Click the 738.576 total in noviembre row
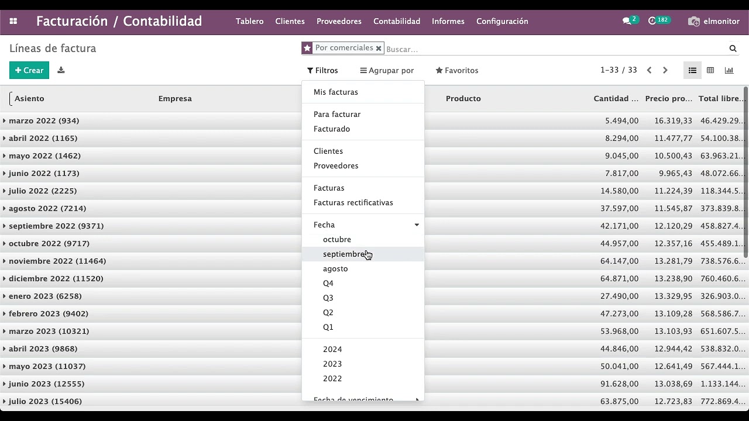 click(x=723, y=261)
